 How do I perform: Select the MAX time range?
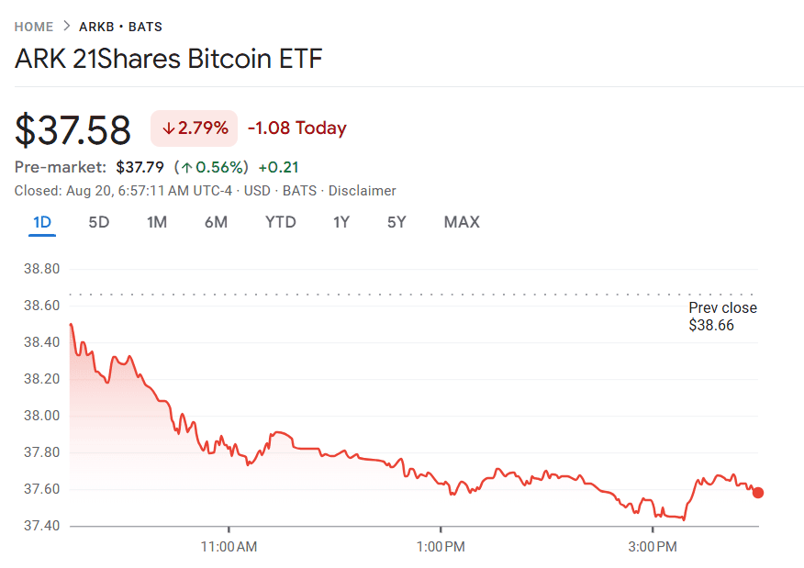tap(462, 222)
